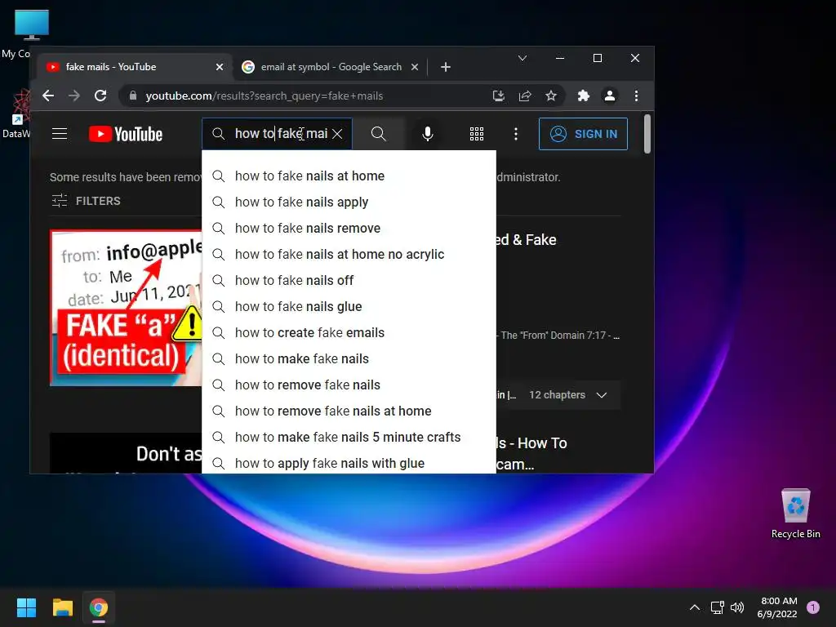Open network icon in system tray

(x=717, y=607)
